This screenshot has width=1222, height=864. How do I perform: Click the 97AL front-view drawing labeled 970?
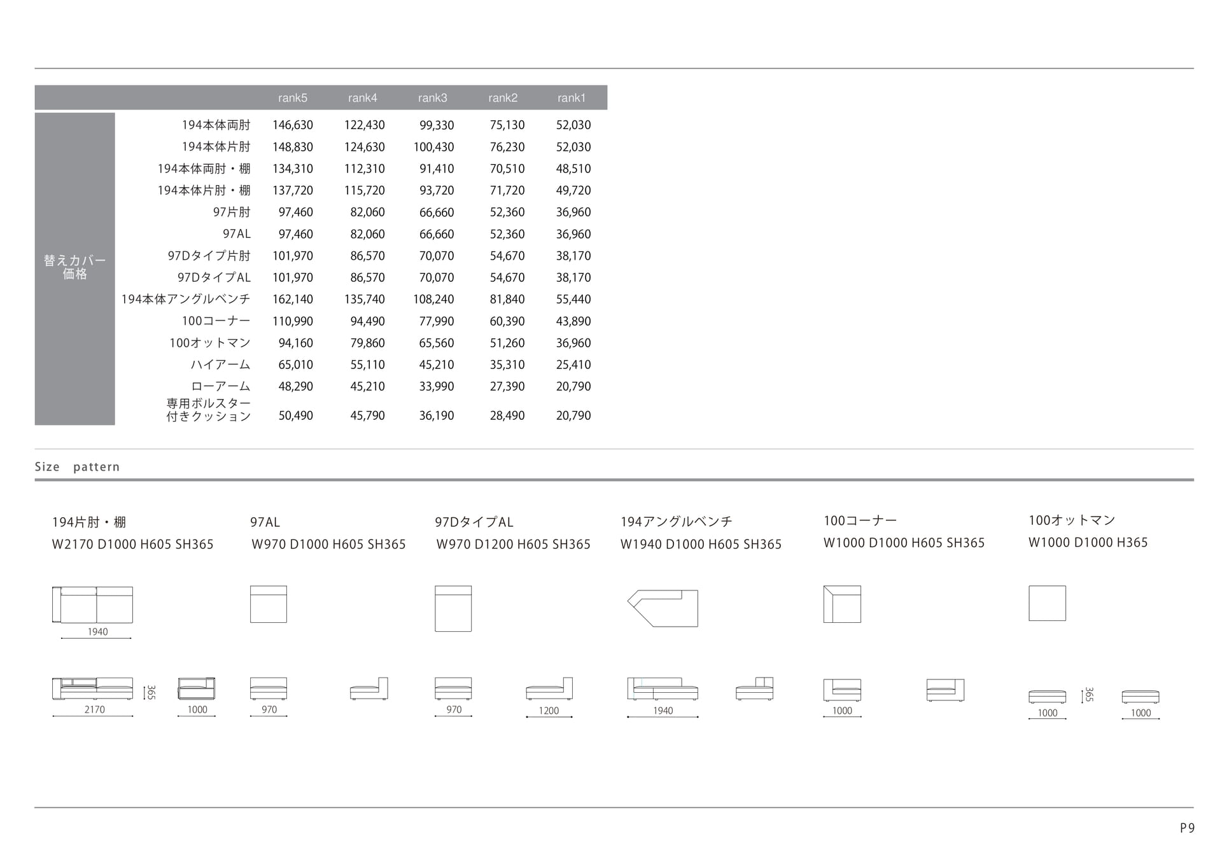tap(269, 688)
